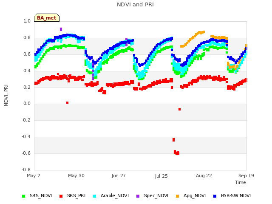Toggle the PAR-SW NDVI legend label
Viewport: 272px width, 204px height.
236,195
